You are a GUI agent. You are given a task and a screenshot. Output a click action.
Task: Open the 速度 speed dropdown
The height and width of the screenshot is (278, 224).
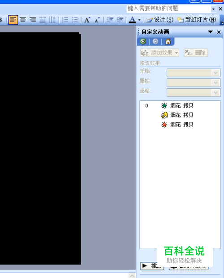(x=194, y=92)
